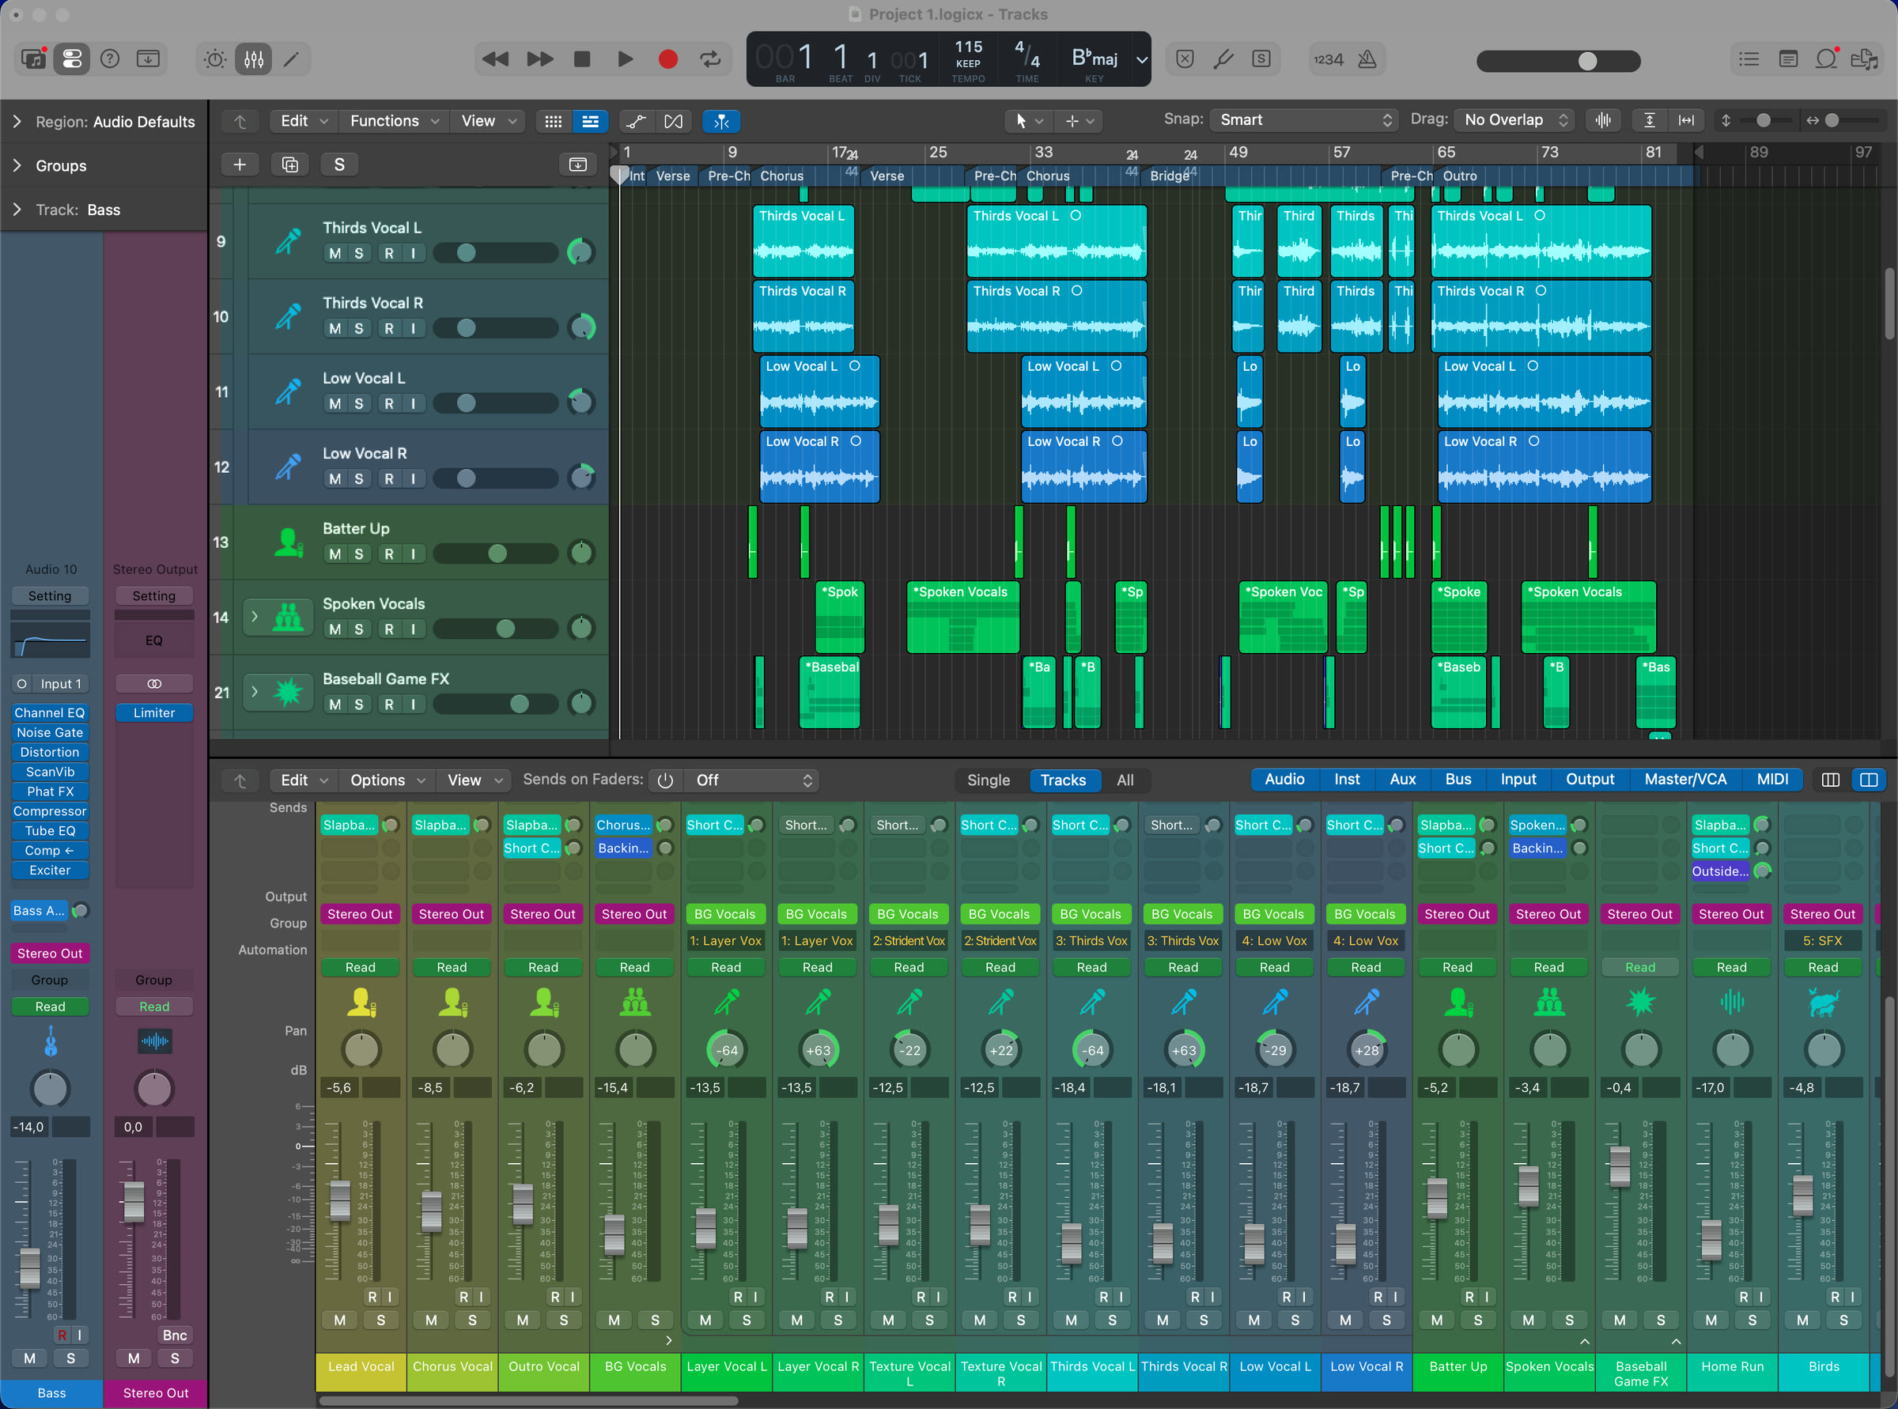Expand the Region Audio Defaults section
This screenshot has height=1409, width=1898.
click(17, 122)
